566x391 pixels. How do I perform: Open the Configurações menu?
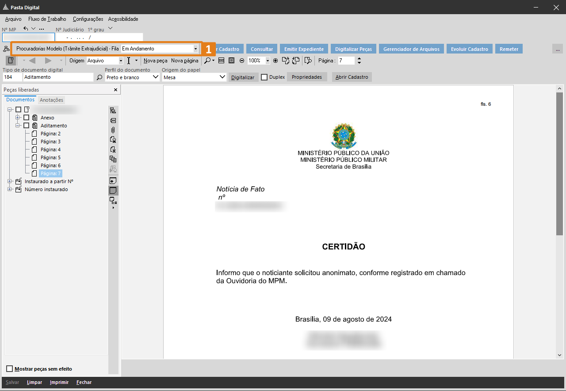coord(88,19)
